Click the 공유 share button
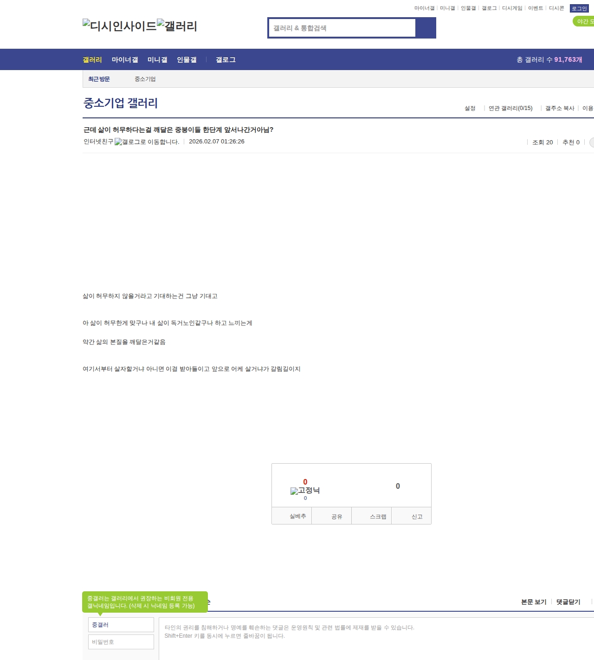 336,517
